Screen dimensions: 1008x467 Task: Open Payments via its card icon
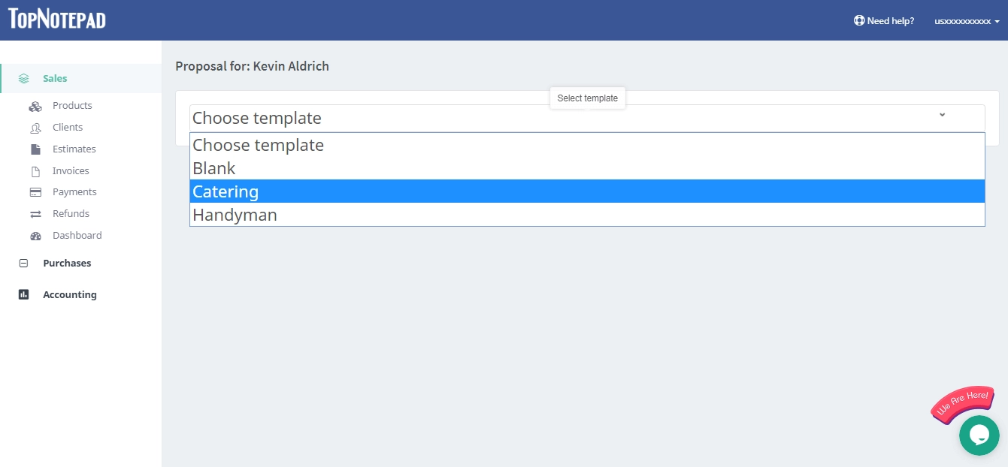click(x=35, y=191)
